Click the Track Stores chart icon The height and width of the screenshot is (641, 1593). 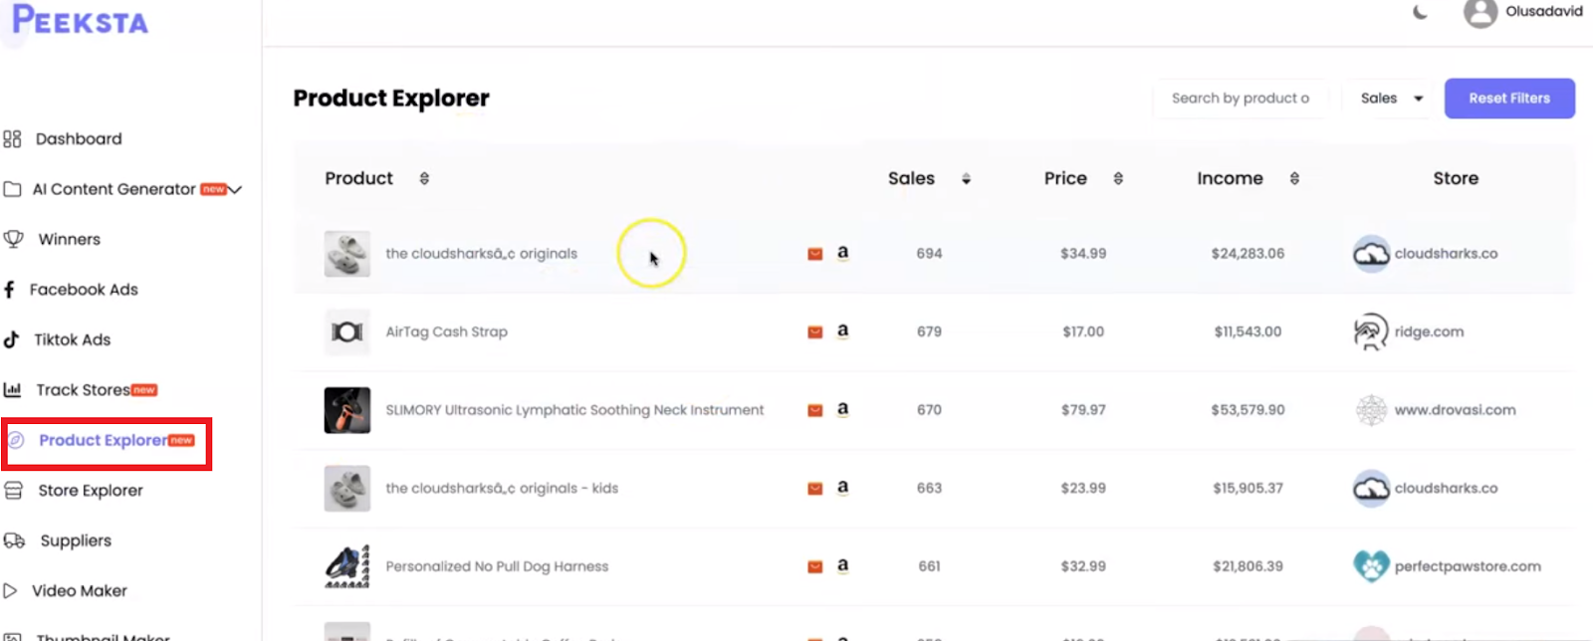(x=12, y=390)
